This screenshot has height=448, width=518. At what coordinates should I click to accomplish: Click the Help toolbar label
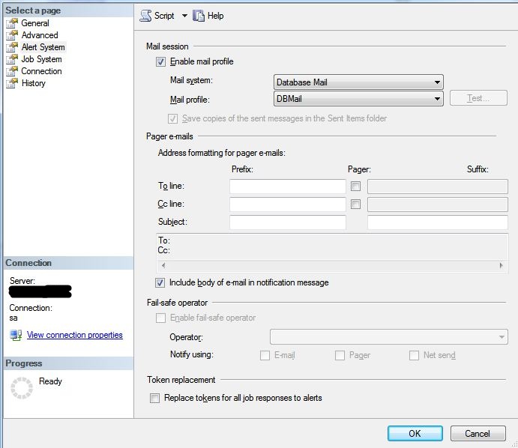[215, 16]
